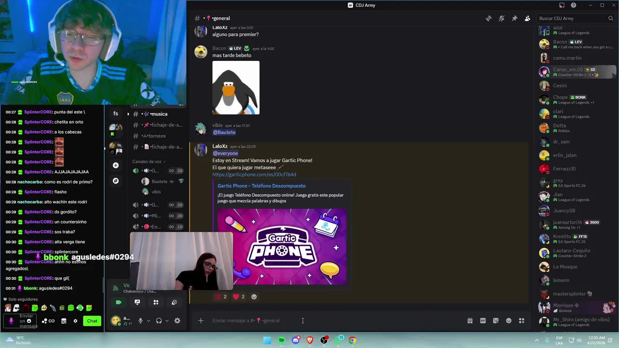Open the discover servers compass icon
Image resolution: width=619 pixels, height=348 pixels.
[116, 181]
